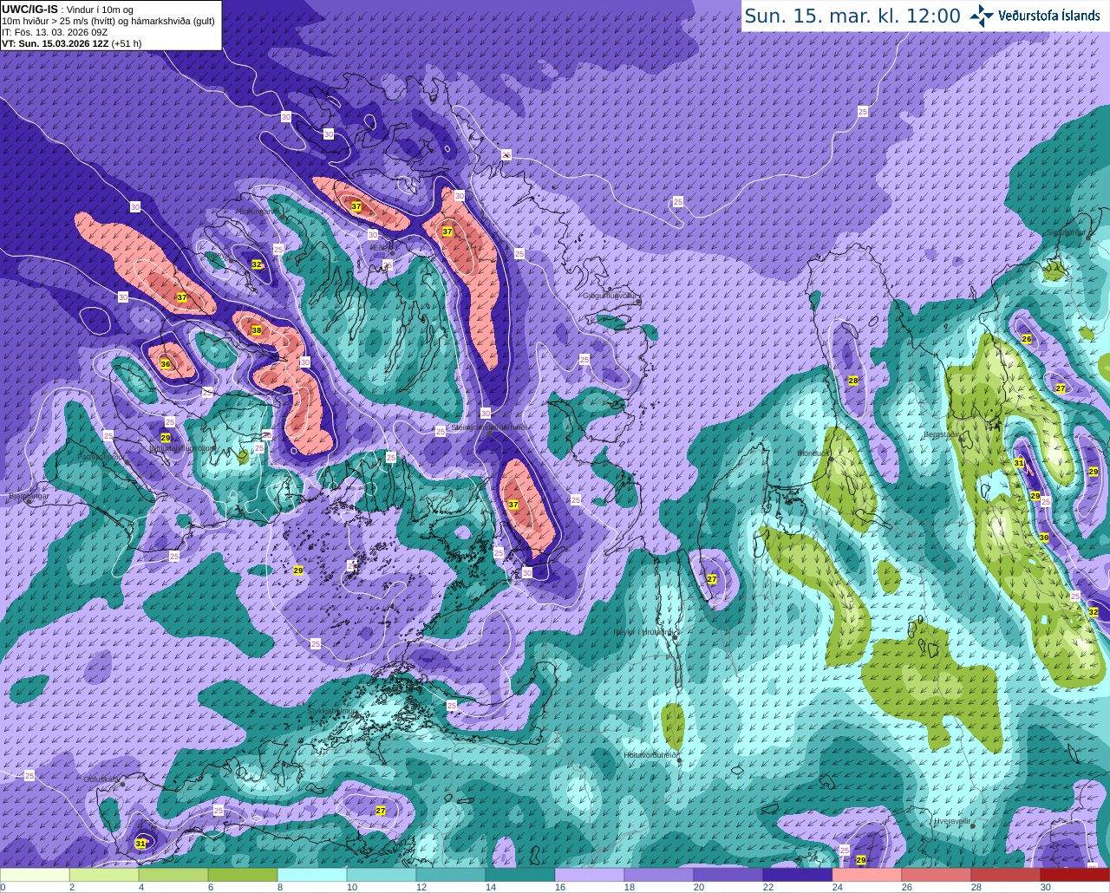
Task: Pick the pale yellow 0–2 m/s legend swatch
Action: pos(35,875)
